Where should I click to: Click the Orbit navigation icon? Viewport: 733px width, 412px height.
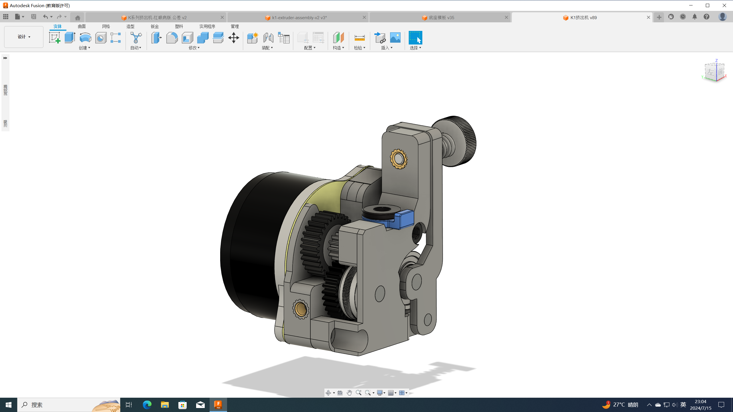328,393
